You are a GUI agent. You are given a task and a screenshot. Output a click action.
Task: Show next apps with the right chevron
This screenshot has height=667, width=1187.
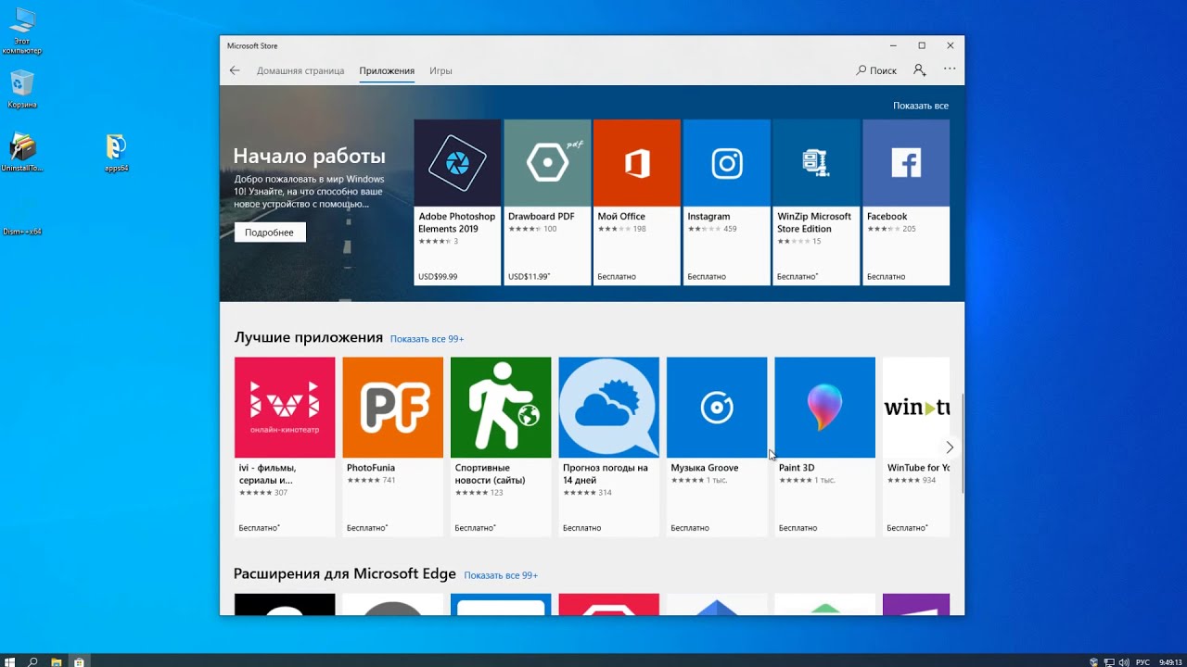point(949,447)
